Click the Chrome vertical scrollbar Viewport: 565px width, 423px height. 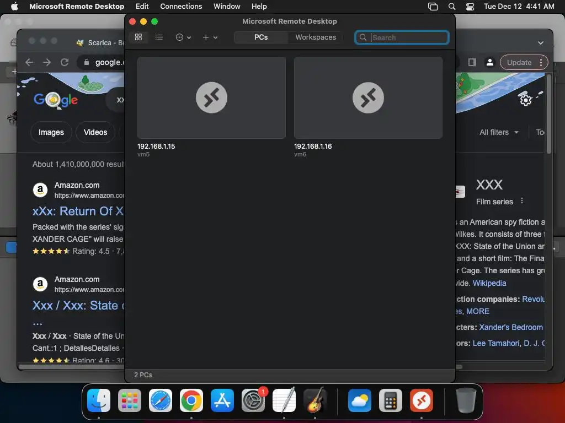(548, 115)
